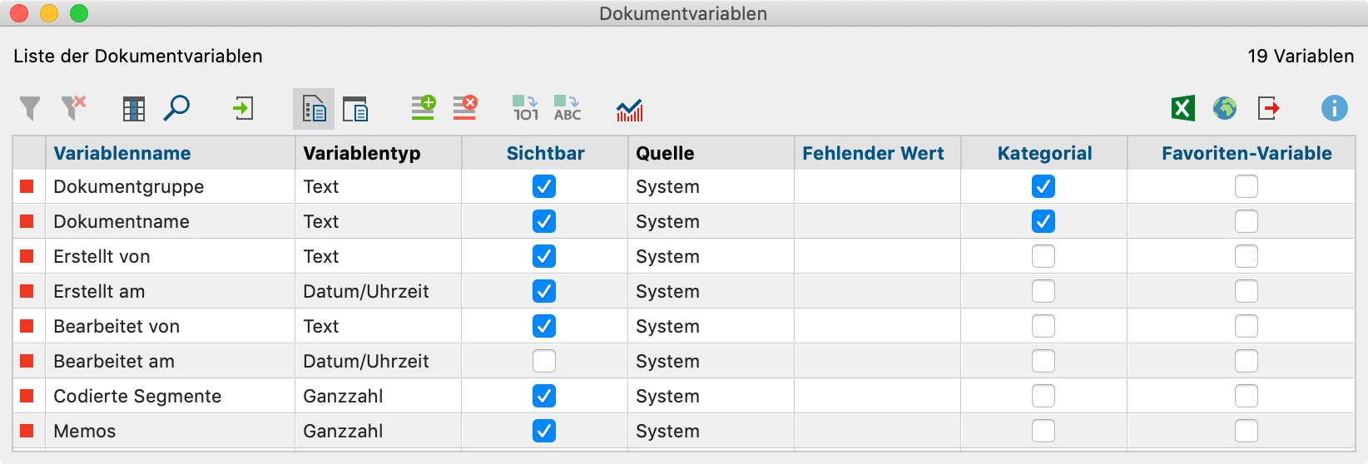
Task: Sort by Sichtbar column header
Action: tap(545, 153)
